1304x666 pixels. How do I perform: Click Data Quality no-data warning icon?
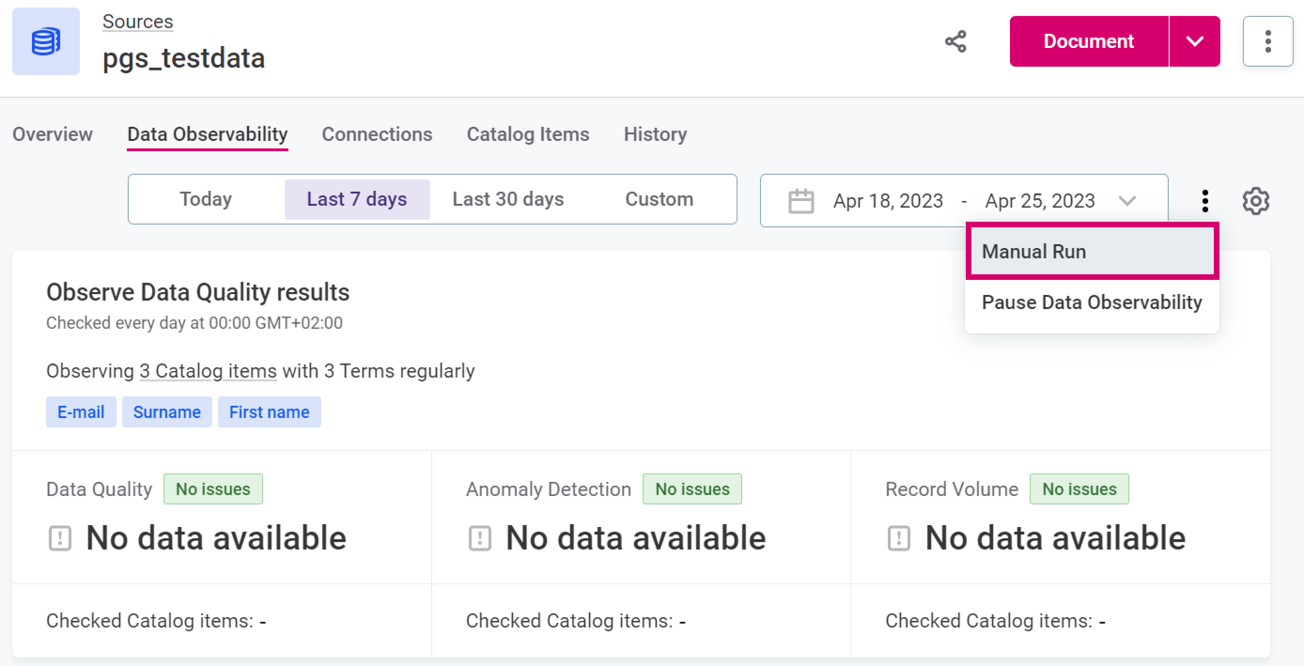click(60, 537)
